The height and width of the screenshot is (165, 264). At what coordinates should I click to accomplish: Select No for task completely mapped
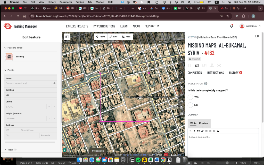[x=190, y=105]
